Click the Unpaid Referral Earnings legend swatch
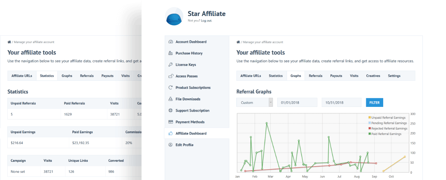Image resolution: width=446 pixels, height=180 pixels. (369, 118)
